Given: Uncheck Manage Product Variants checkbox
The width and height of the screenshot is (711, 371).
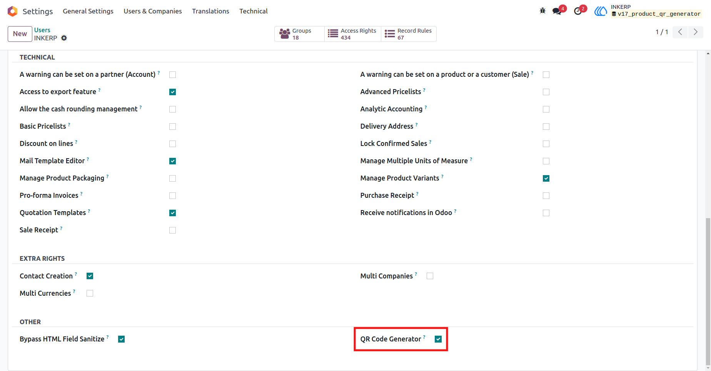Looking at the screenshot, I should coord(546,178).
